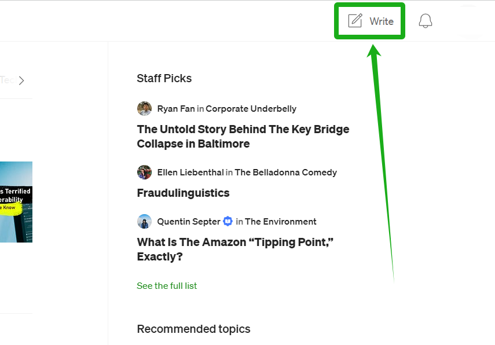The image size is (495, 345).
Task: Click Ellen Liebenthal's profile avatar
Action: point(144,172)
